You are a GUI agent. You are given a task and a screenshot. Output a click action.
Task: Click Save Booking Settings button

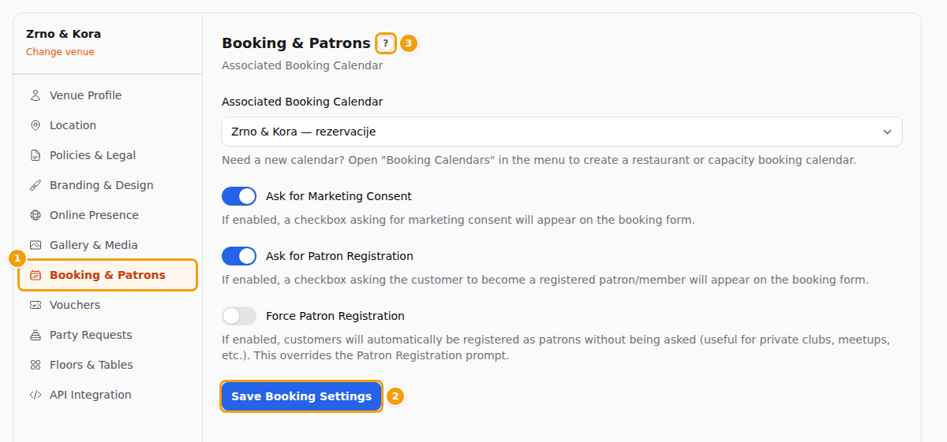coord(301,396)
